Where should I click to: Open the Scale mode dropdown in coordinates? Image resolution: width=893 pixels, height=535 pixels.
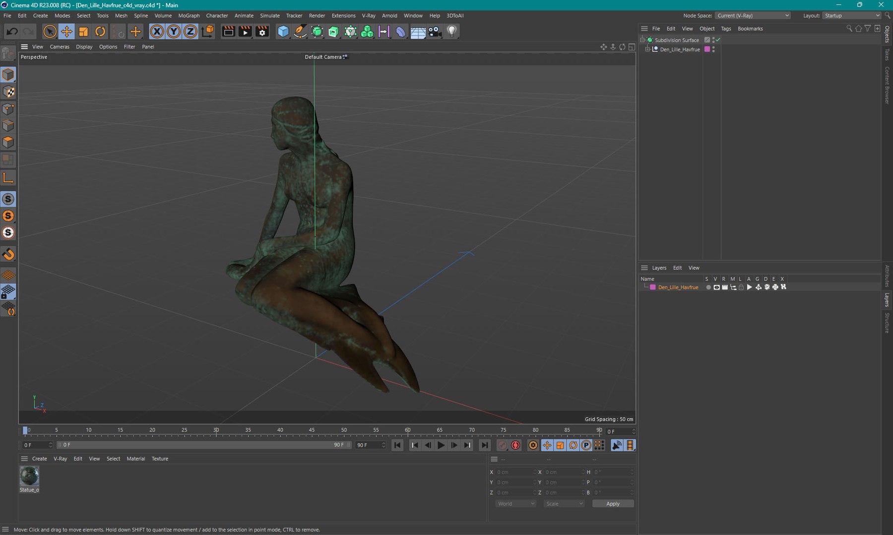tap(564, 504)
